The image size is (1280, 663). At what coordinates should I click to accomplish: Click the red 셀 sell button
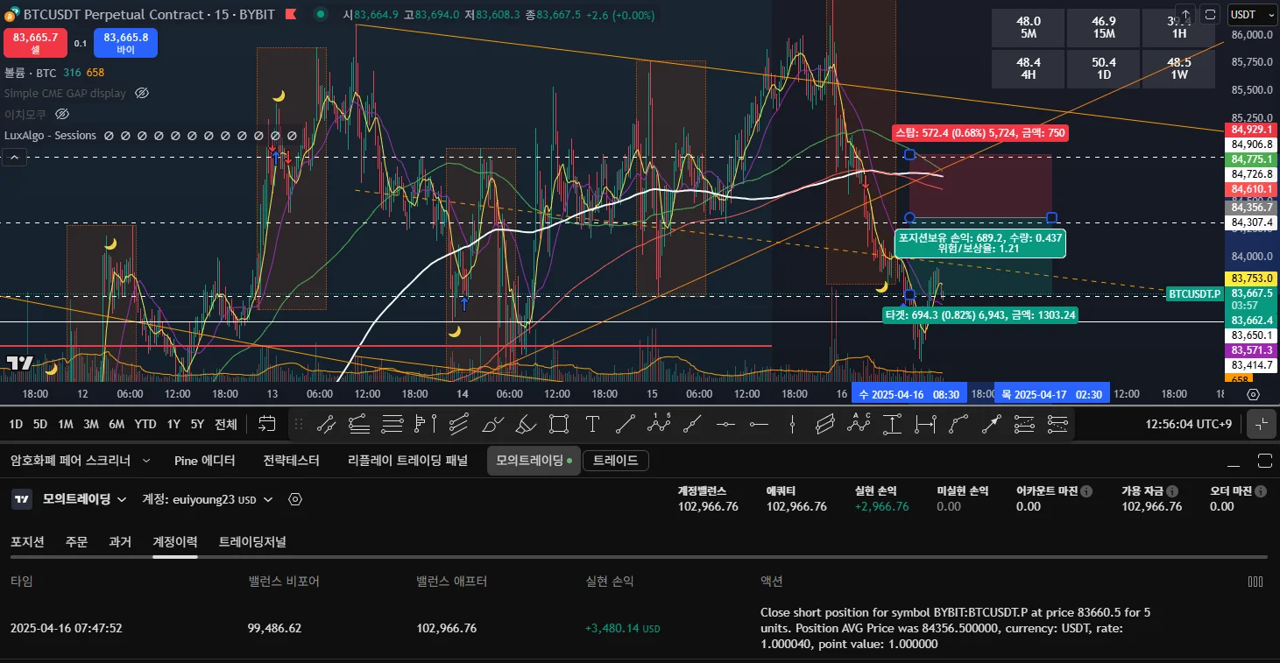click(x=36, y=43)
